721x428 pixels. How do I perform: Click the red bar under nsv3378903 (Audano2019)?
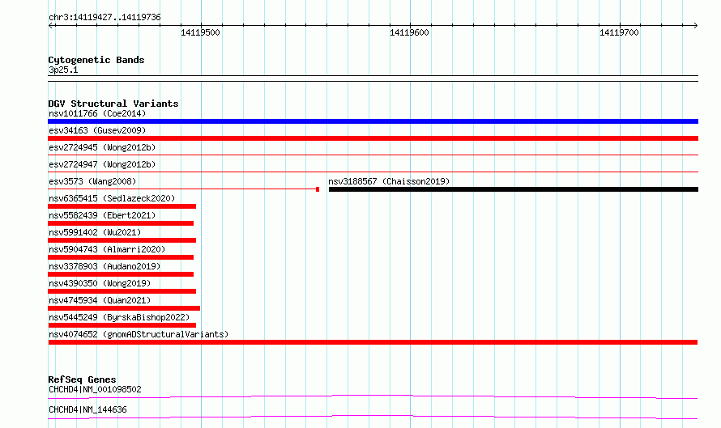(x=121, y=274)
